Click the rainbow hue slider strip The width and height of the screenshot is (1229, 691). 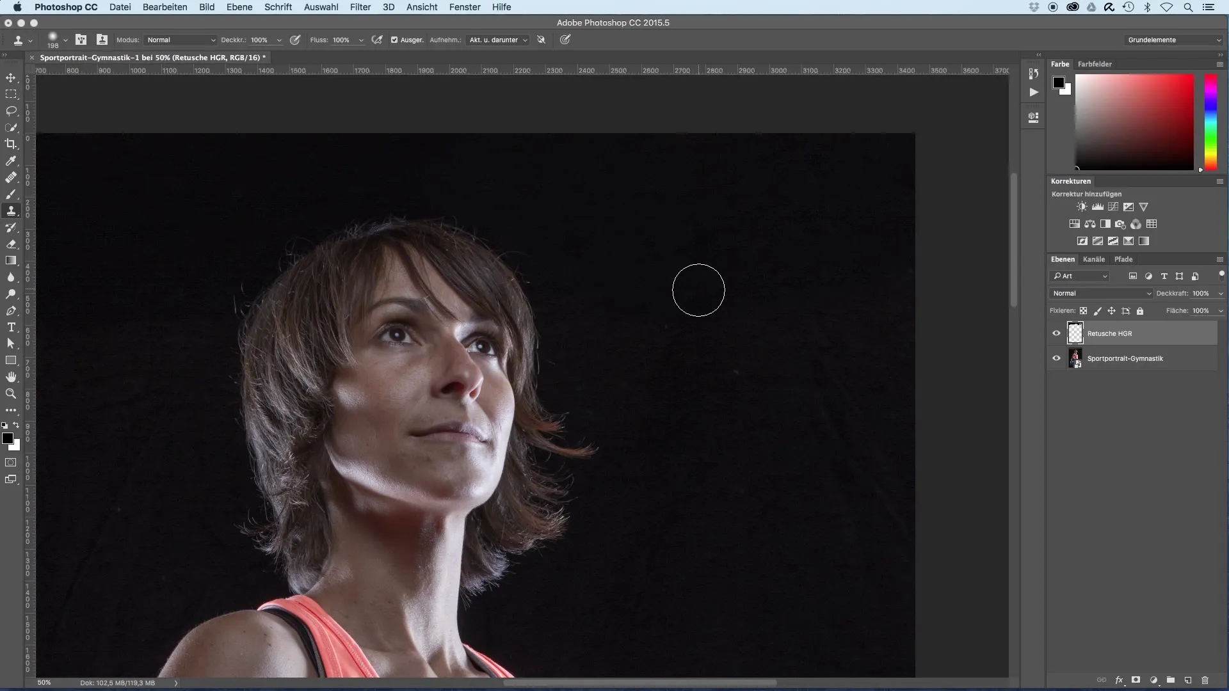pyautogui.click(x=1210, y=122)
